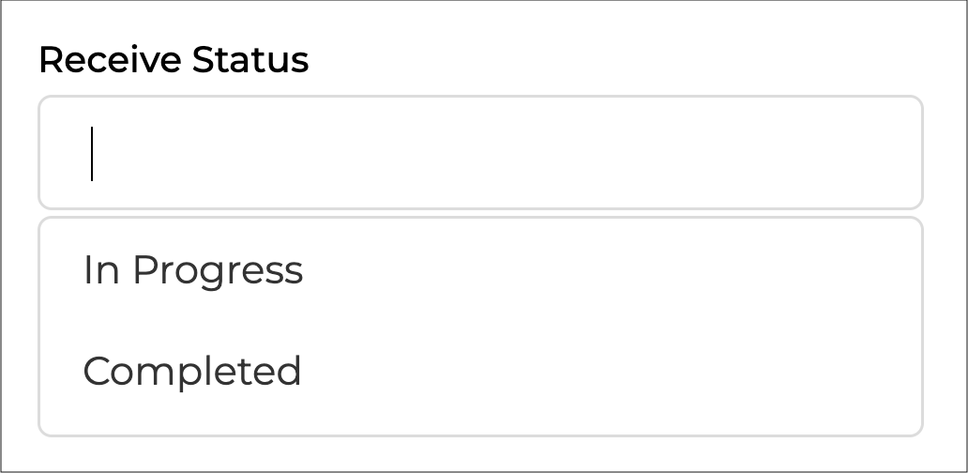Click the Receive Status search input field
The width and height of the screenshot is (968, 473).
480,152
